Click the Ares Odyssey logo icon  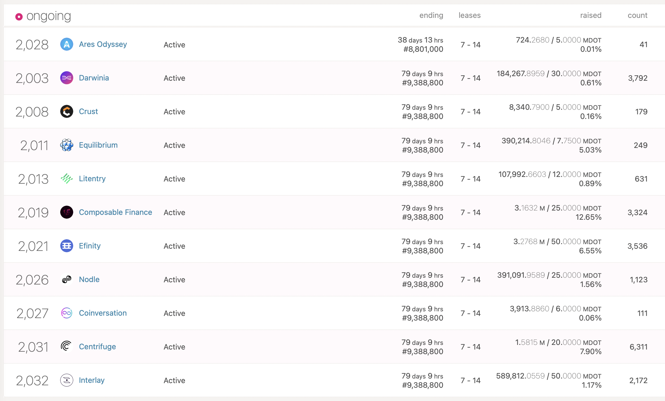[66, 44]
